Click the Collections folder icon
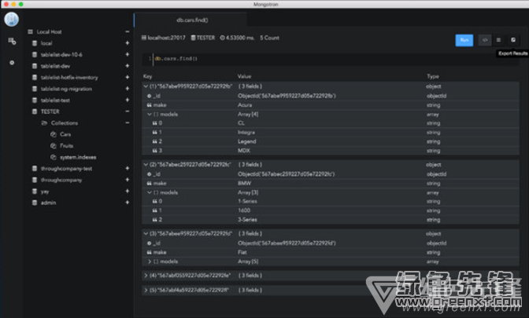 tap(44, 122)
